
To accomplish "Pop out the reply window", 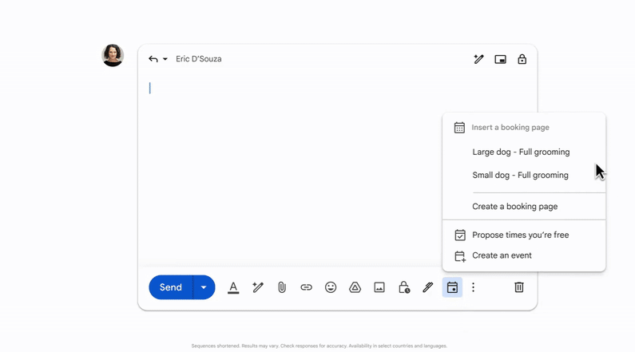I will pos(500,59).
